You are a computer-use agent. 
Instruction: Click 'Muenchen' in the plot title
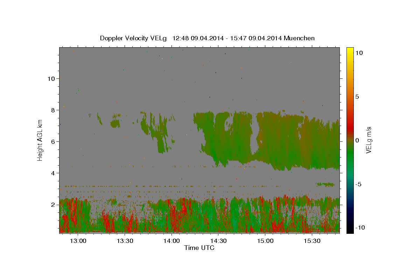299,38
